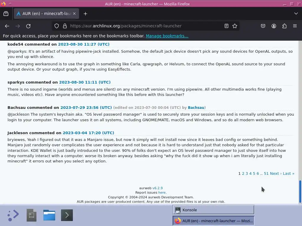Go to comments page 4

250,174
